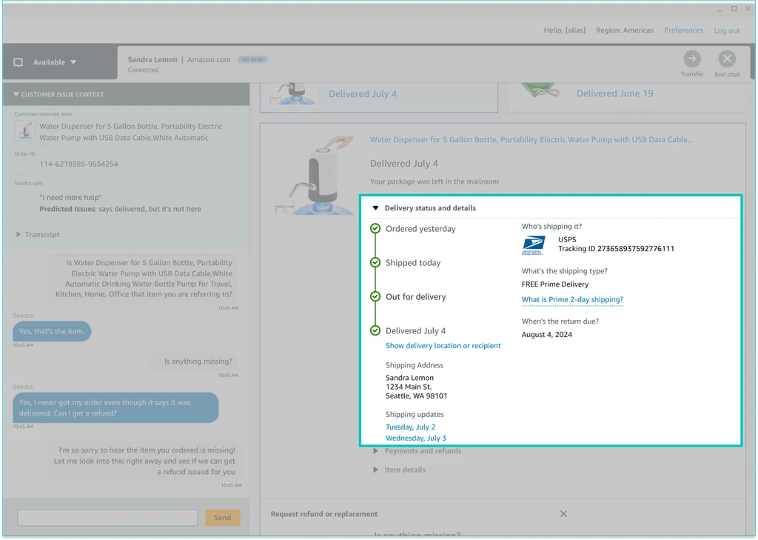The height and width of the screenshot is (540, 758).
Task: Click the Delivered July 4 checkmark icon
Action: [x=375, y=331]
